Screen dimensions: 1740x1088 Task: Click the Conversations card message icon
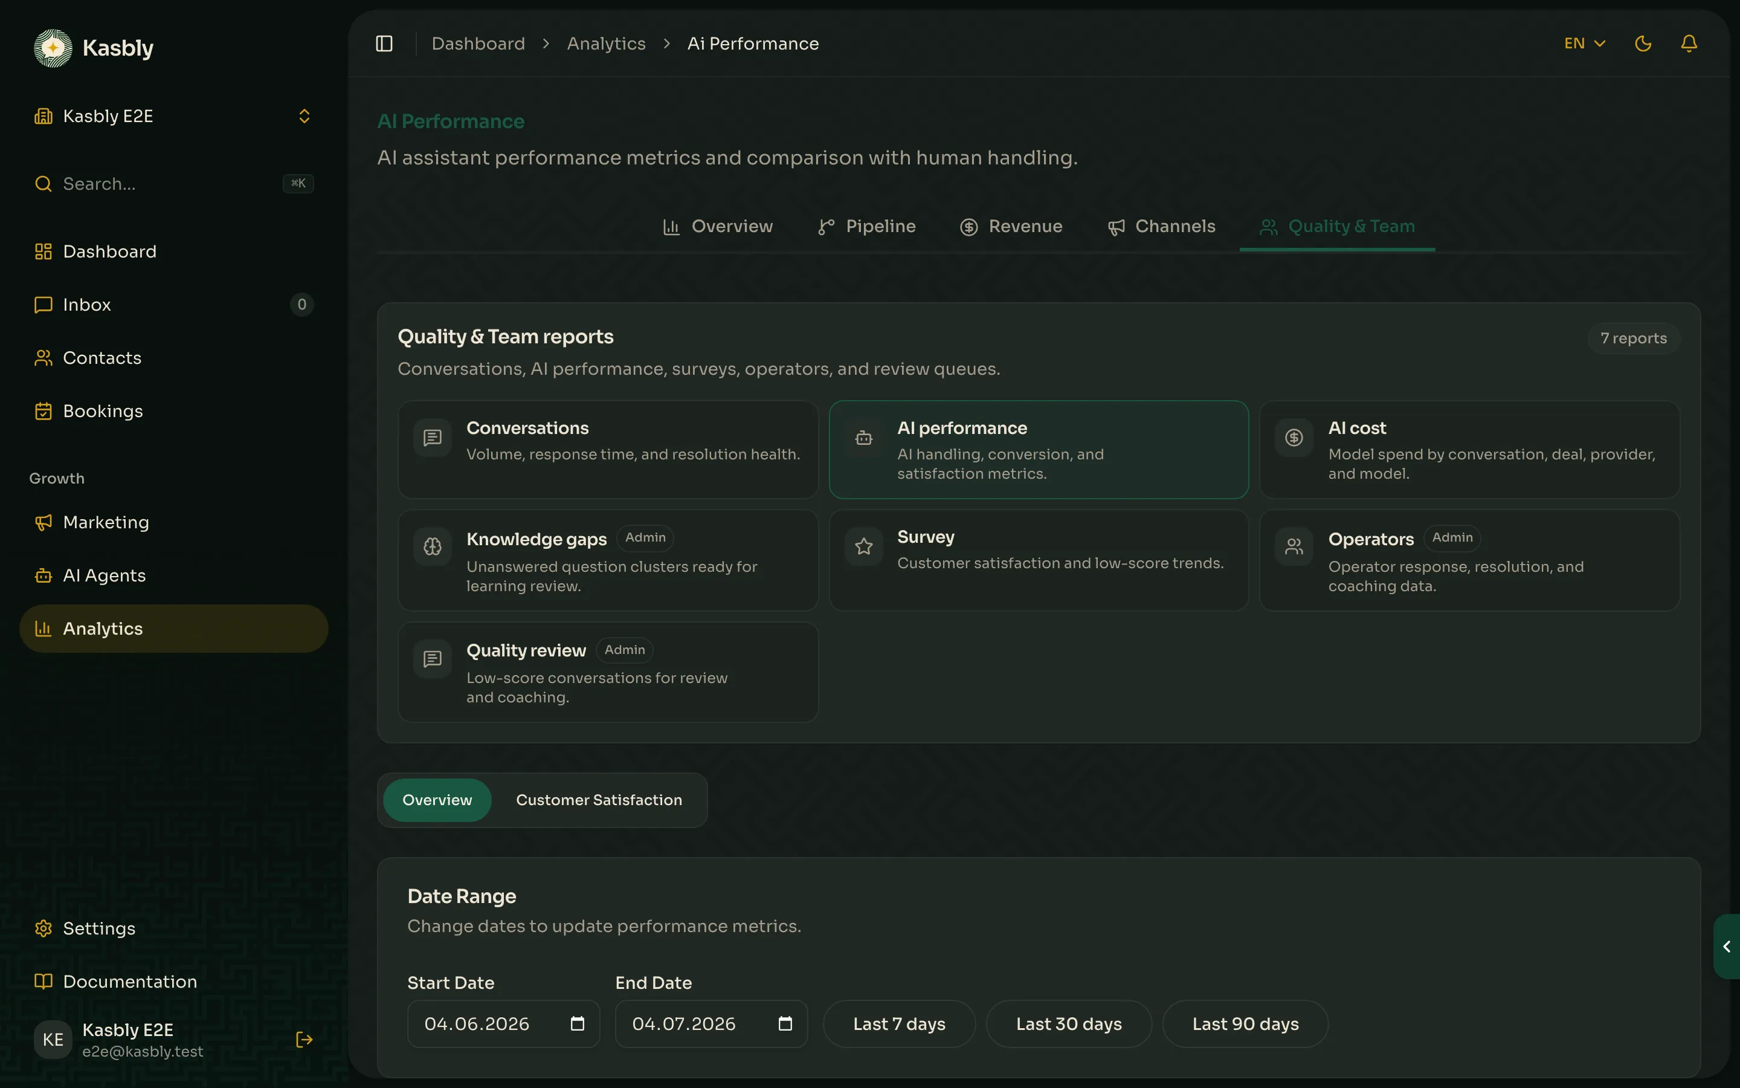pyautogui.click(x=433, y=438)
